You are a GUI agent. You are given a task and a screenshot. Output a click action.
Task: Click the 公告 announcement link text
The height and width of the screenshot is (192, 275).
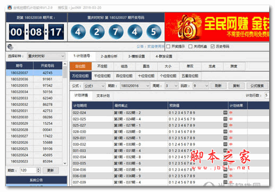(150, 47)
